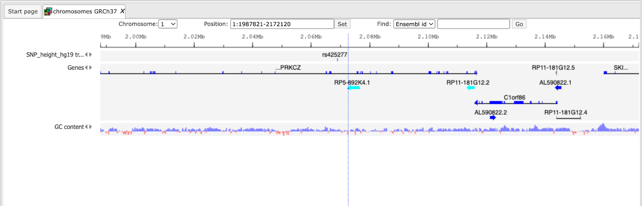Click left arrow beside SNP_height_hg19 track
This screenshot has width=642, height=206.
[x=86, y=55]
